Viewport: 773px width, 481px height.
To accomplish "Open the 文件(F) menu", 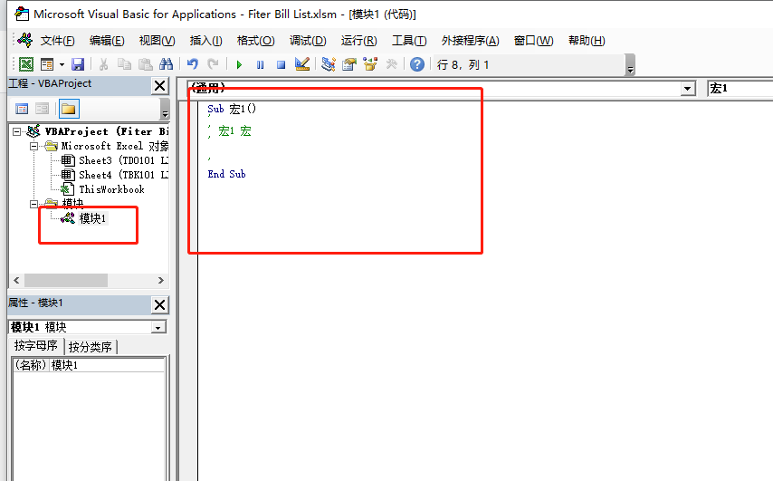I will pyautogui.click(x=57, y=41).
